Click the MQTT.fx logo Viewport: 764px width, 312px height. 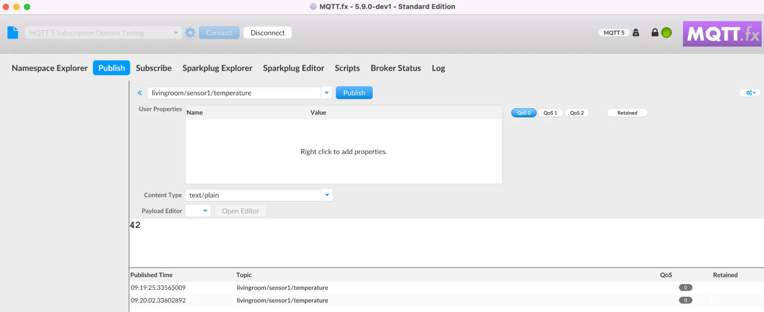[x=722, y=34]
